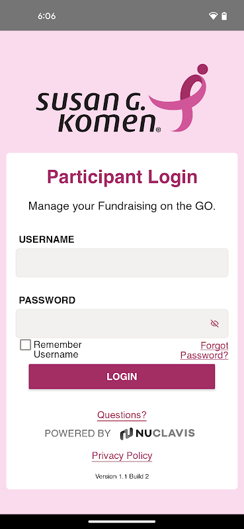Screen dimensions: 244x529
Task: Tap the Nuclavis logo icon
Action: (x=126, y=434)
